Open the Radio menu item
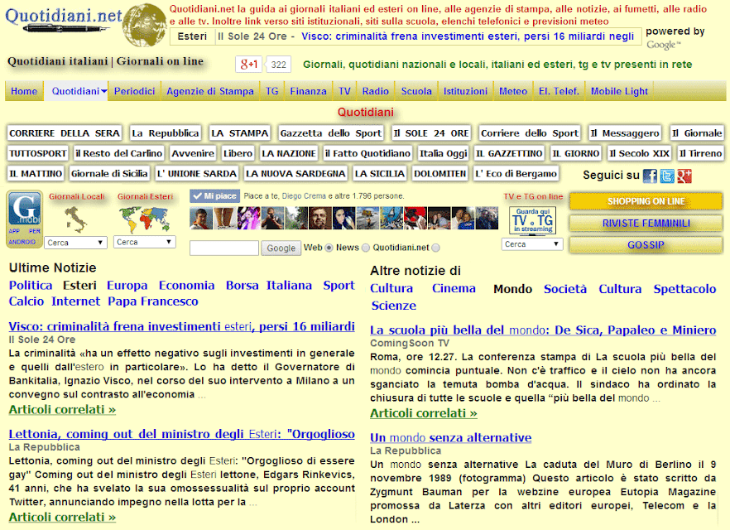The width and height of the screenshot is (730, 530). 375,91
